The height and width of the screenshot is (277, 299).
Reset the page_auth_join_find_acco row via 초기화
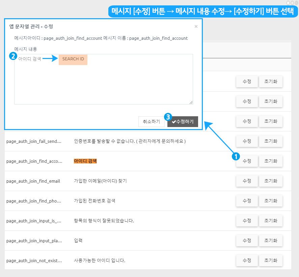pos(271,161)
